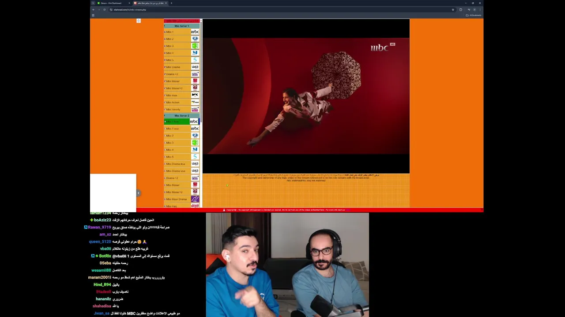
Task: Click the sidebar collapse arrow beside white box
Action: click(138, 193)
